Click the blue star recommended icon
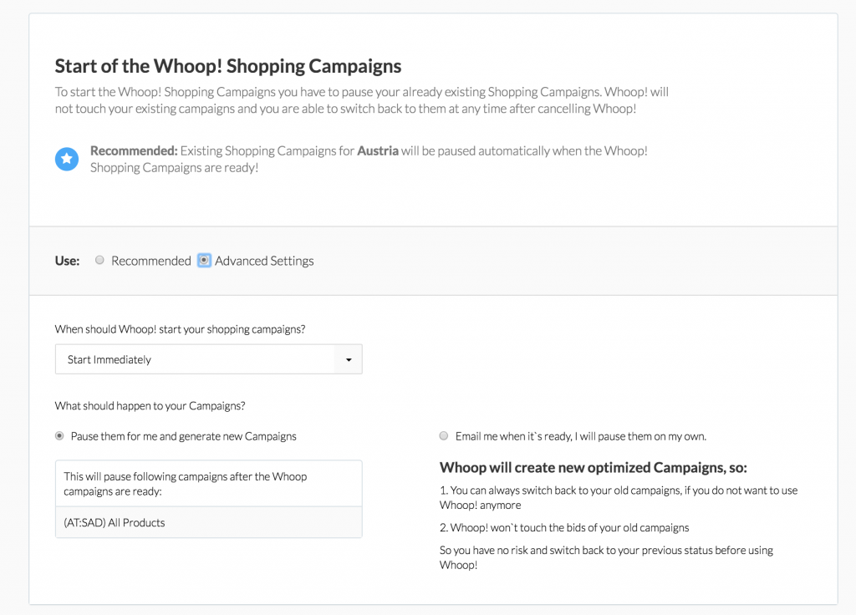This screenshot has height=615, width=856. click(x=67, y=159)
